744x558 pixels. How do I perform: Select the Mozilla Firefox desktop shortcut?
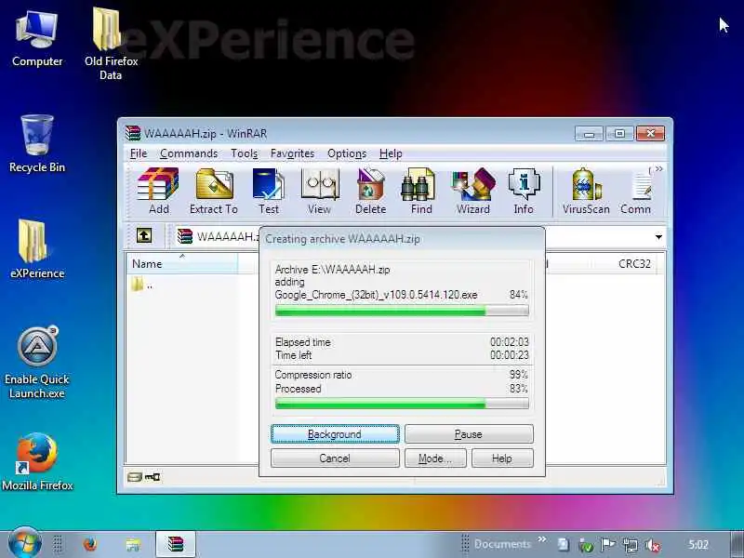37,462
